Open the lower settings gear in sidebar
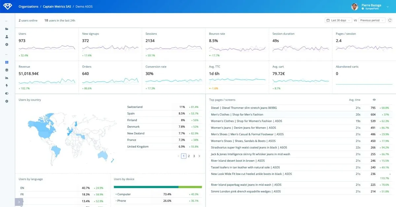 7,101
